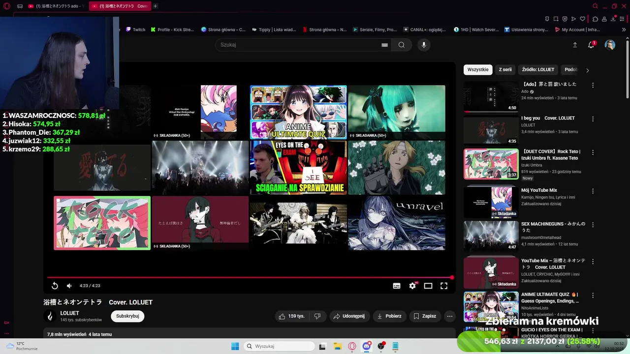
Task: Click the Pobierz download button
Action: [x=389, y=316]
